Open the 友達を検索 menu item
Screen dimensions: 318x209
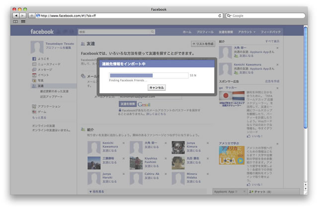(226, 32)
